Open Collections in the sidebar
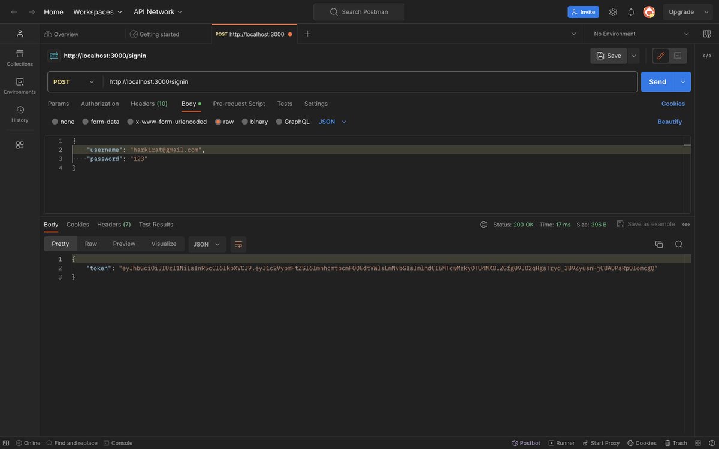Viewport: 719px width, 449px height. pyautogui.click(x=20, y=58)
